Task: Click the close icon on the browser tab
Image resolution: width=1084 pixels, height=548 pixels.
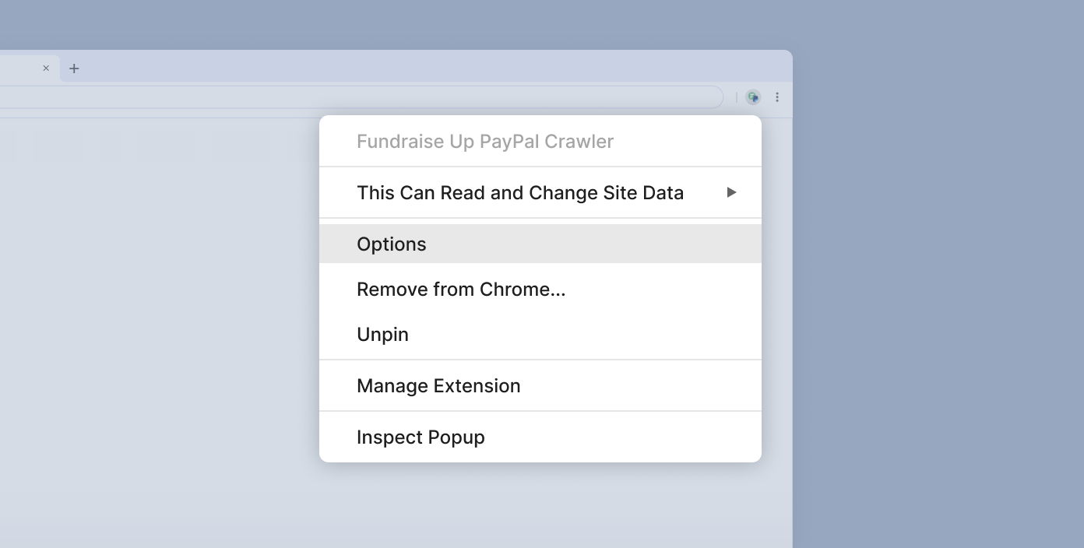Action: click(x=45, y=68)
